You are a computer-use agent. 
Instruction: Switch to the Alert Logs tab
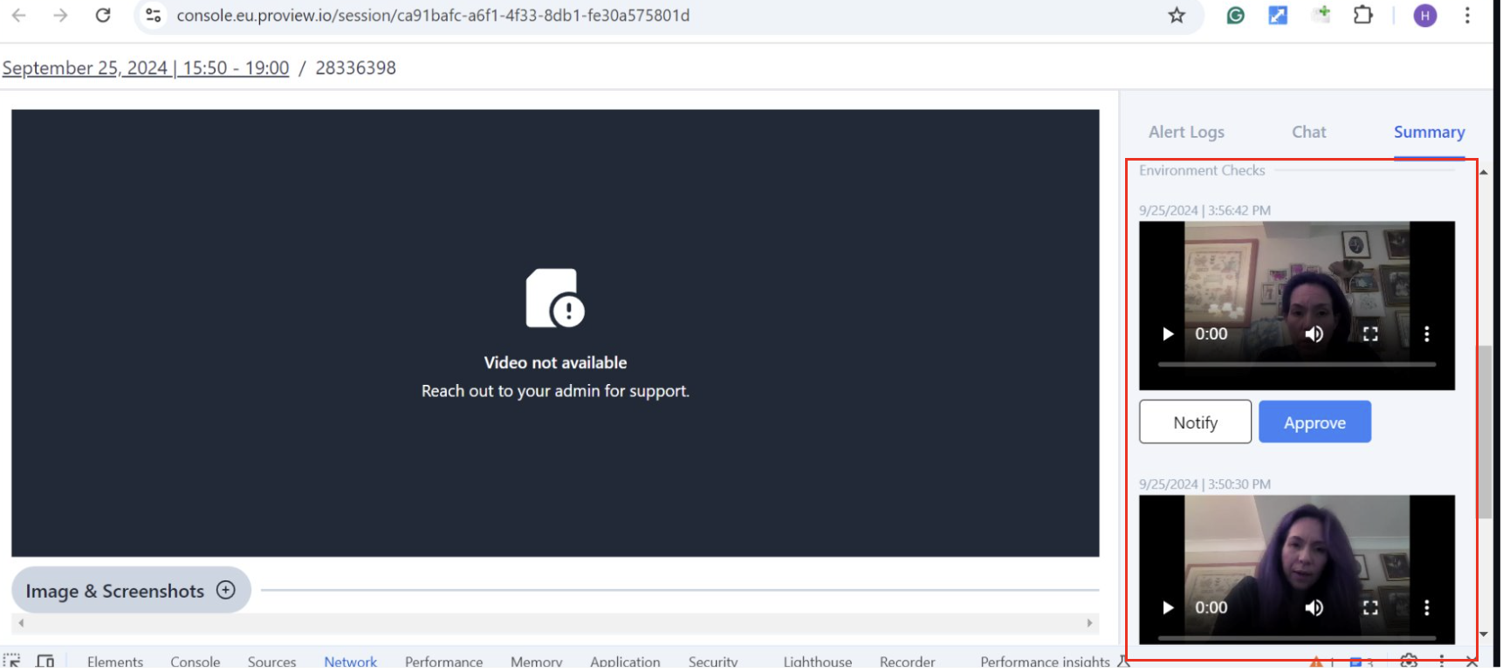coord(1186,132)
